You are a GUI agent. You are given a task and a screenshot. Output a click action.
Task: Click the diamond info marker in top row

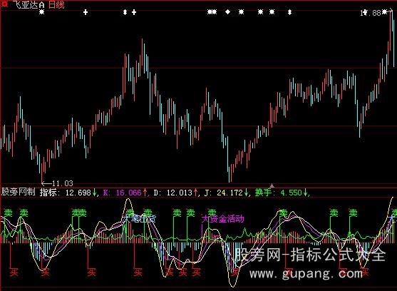[x=227, y=11]
